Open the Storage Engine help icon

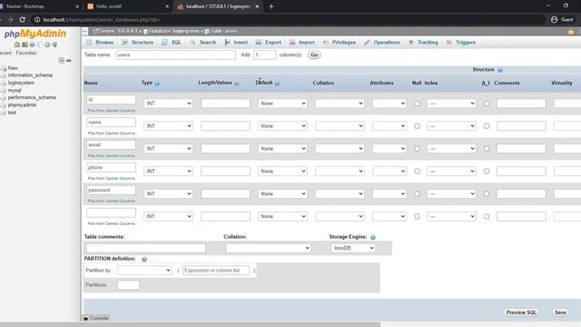tap(373, 237)
